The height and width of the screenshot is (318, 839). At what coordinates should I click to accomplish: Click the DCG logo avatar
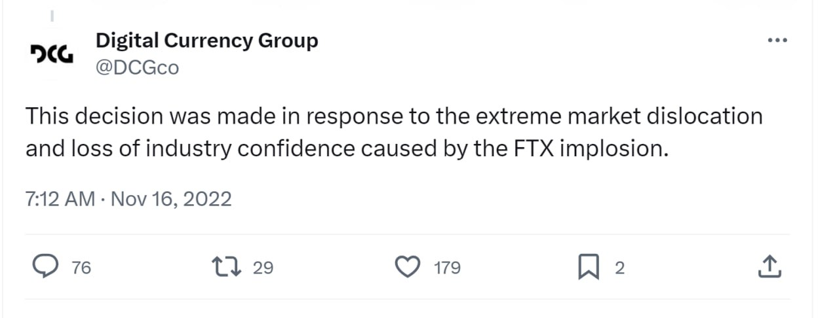(52, 54)
